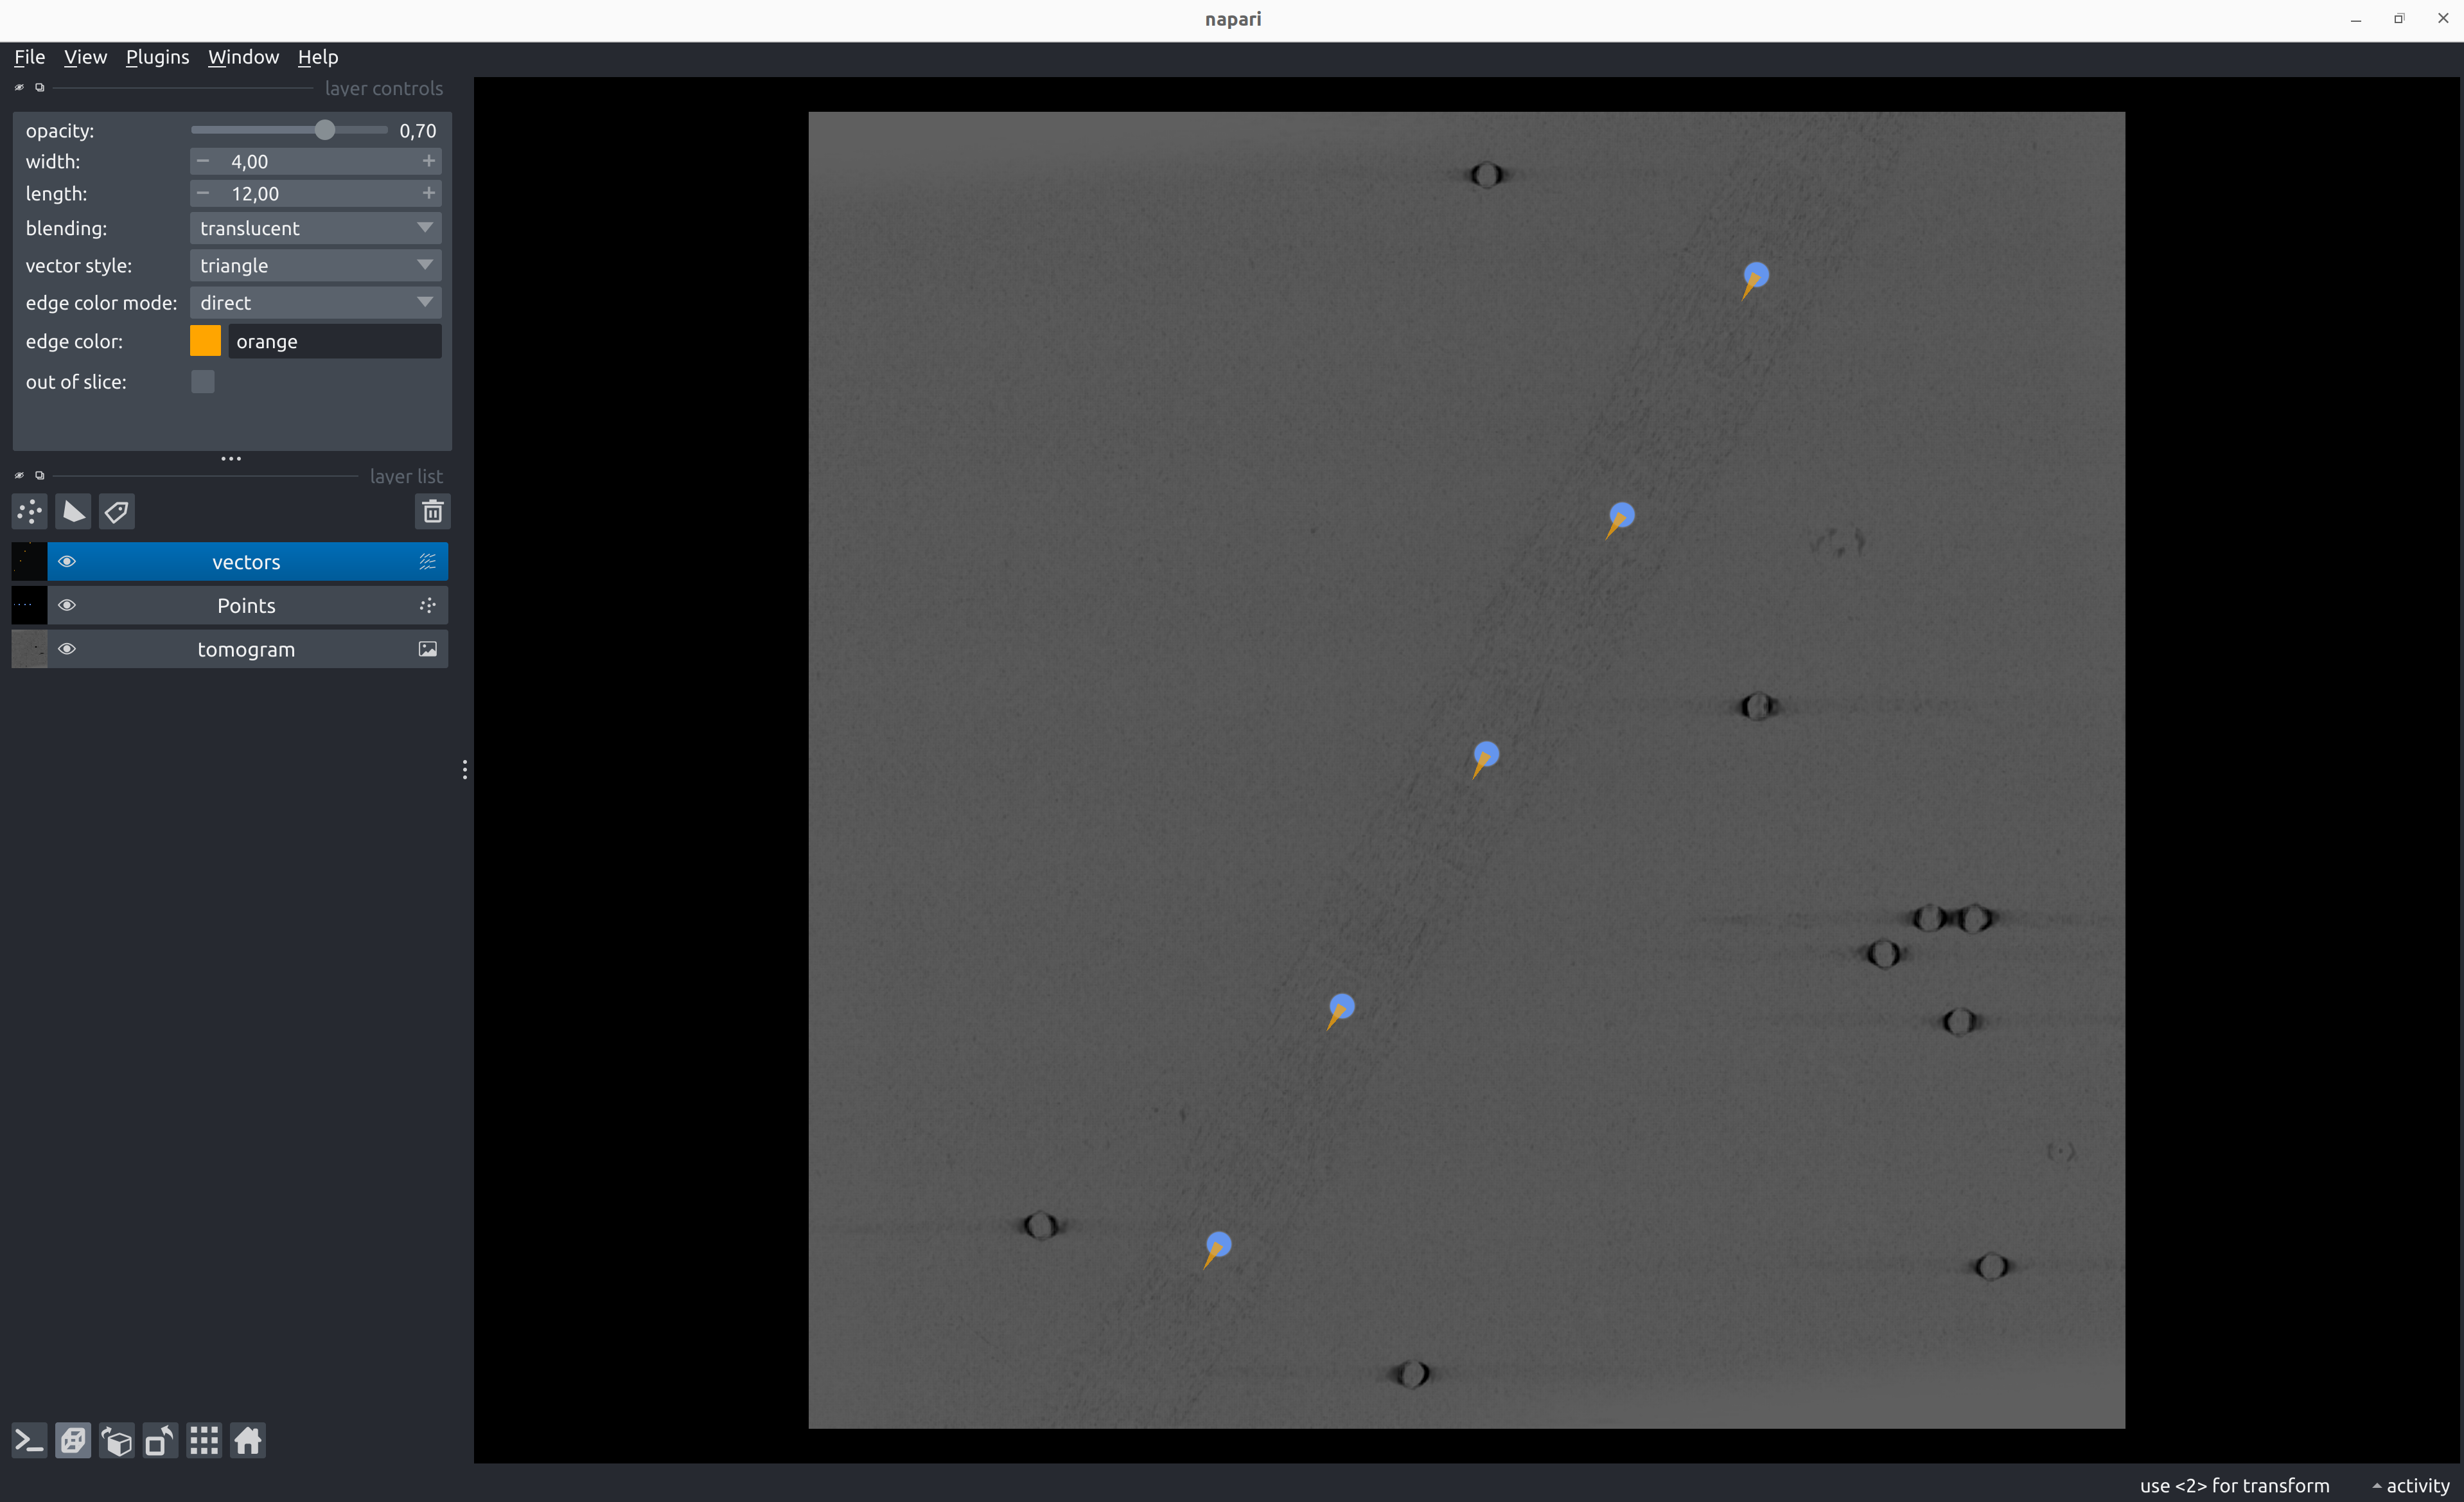The width and height of the screenshot is (2464, 1502).
Task: Hide the vectors layer
Action: point(67,562)
